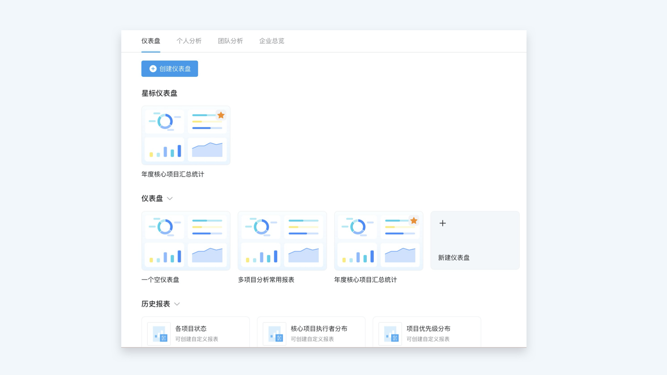Open the 企业总览 tab
Viewport: 667px width, 375px height.
[x=271, y=41]
